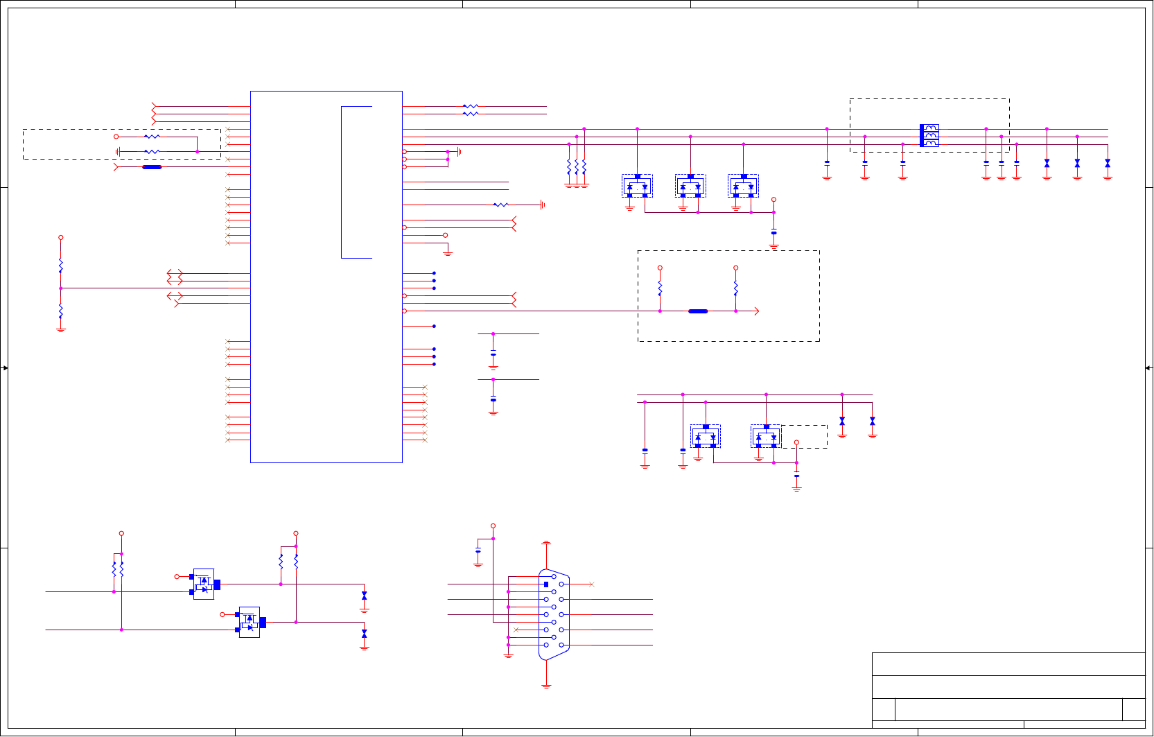Select the right diode array on the lower-right bus
Screen dimensions: 1154x737
pos(766,436)
